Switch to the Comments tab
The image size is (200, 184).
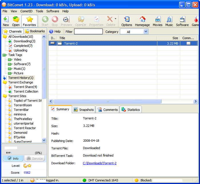(x=108, y=110)
